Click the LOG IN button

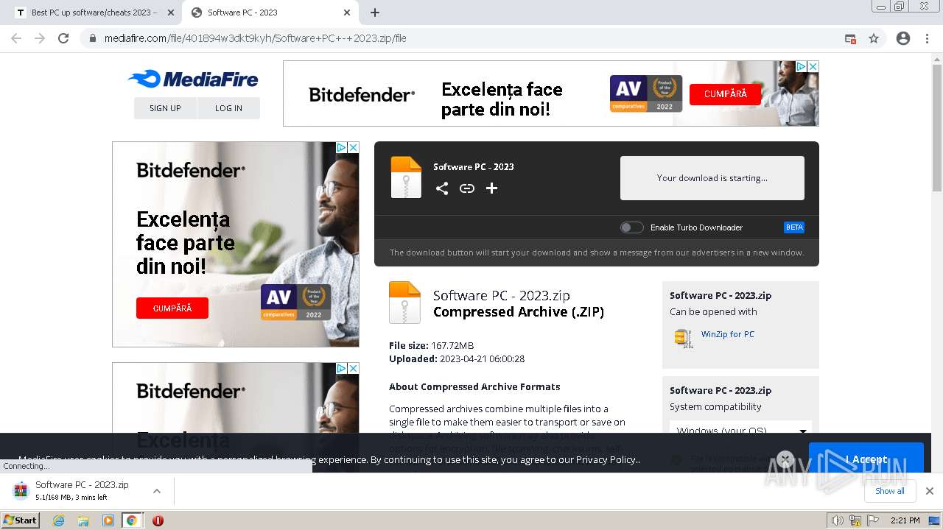[228, 107]
